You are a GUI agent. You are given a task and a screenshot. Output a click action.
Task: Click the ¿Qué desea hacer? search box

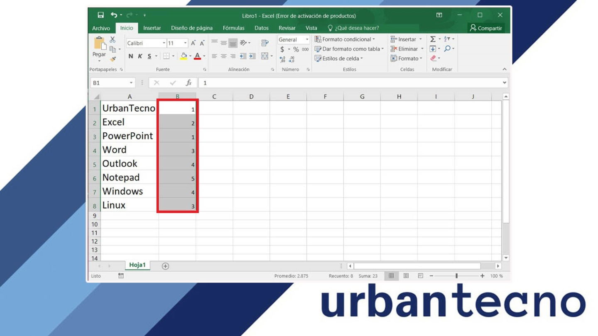point(353,28)
